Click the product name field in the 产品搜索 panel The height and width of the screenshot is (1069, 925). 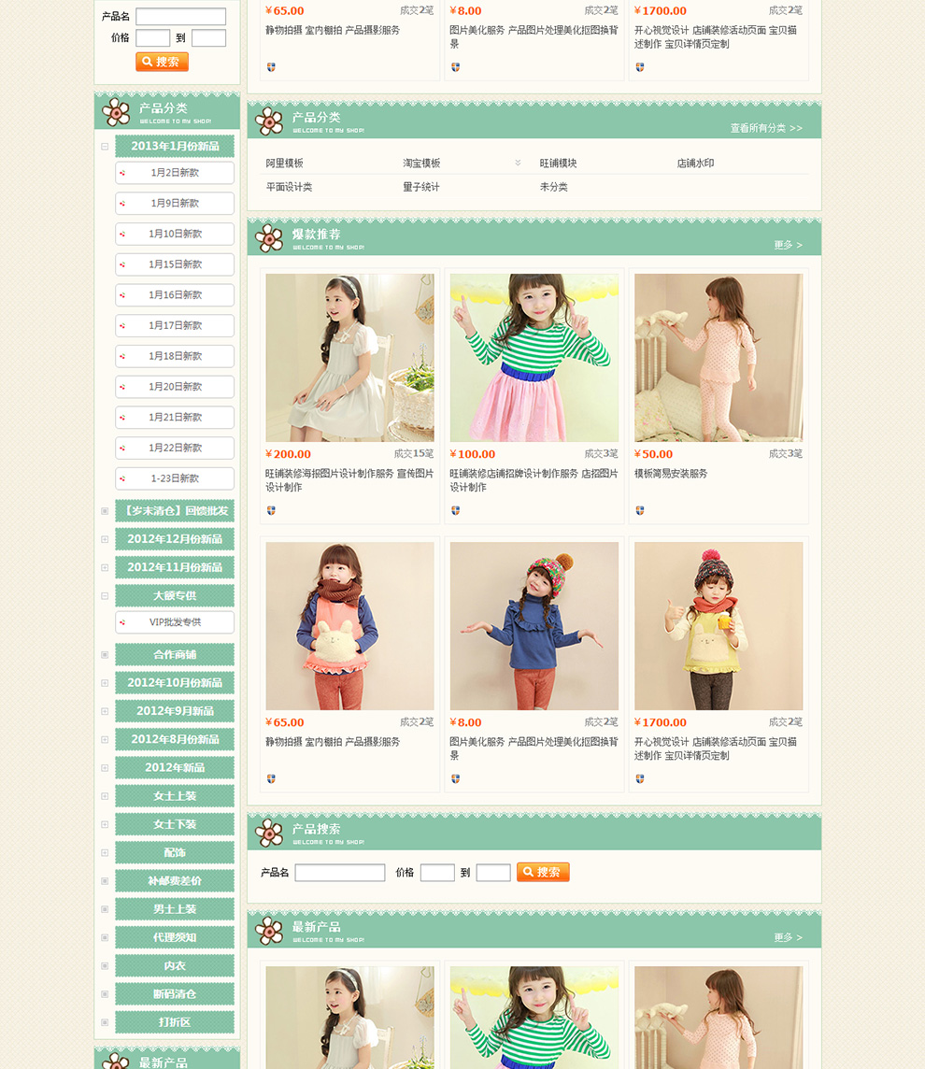click(340, 873)
